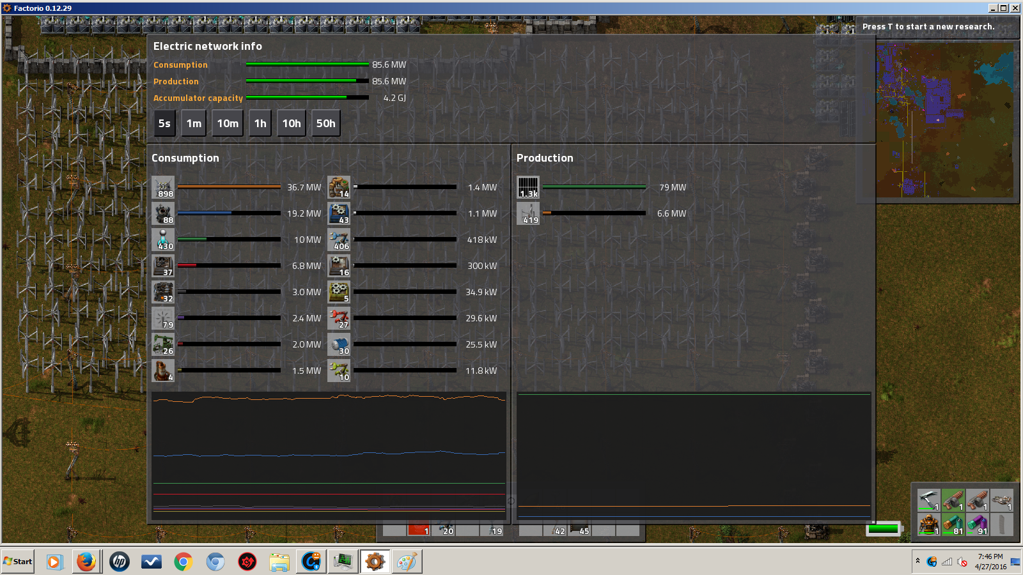
Task: Click the blue fast inserter icon with count 406
Action: (x=339, y=240)
